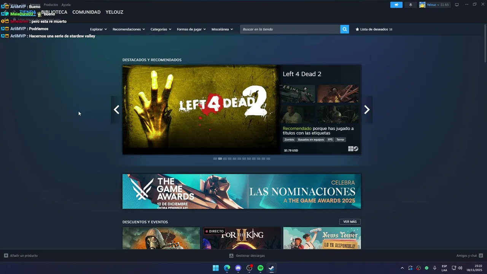The width and height of the screenshot is (487, 274).
Task: Open the For The King II live capsule
Action: [242, 238]
